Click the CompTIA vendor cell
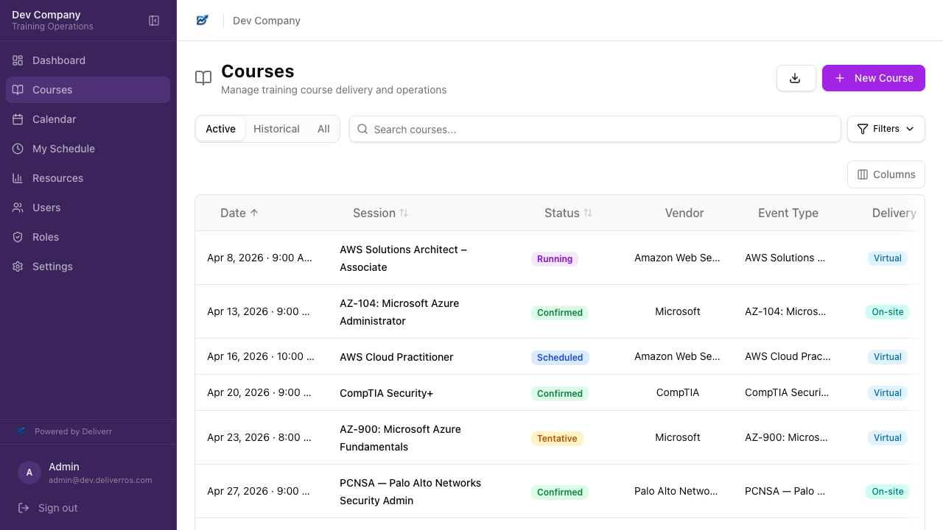943x530 pixels. click(x=678, y=392)
